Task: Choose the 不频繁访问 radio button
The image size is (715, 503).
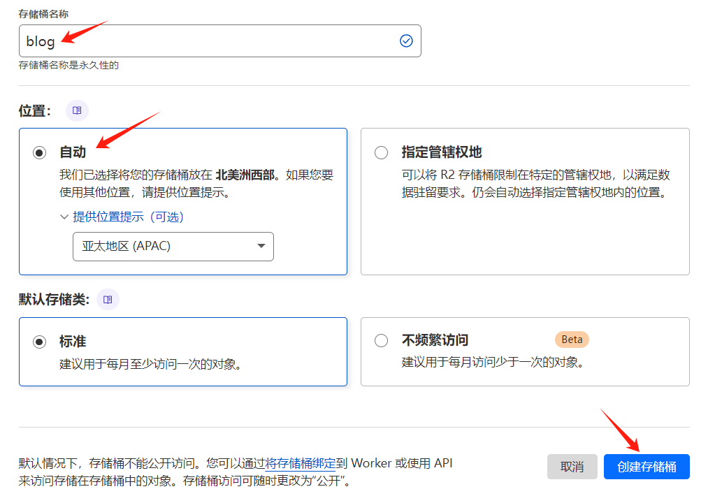Action: pyautogui.click(x=381, y=341)
